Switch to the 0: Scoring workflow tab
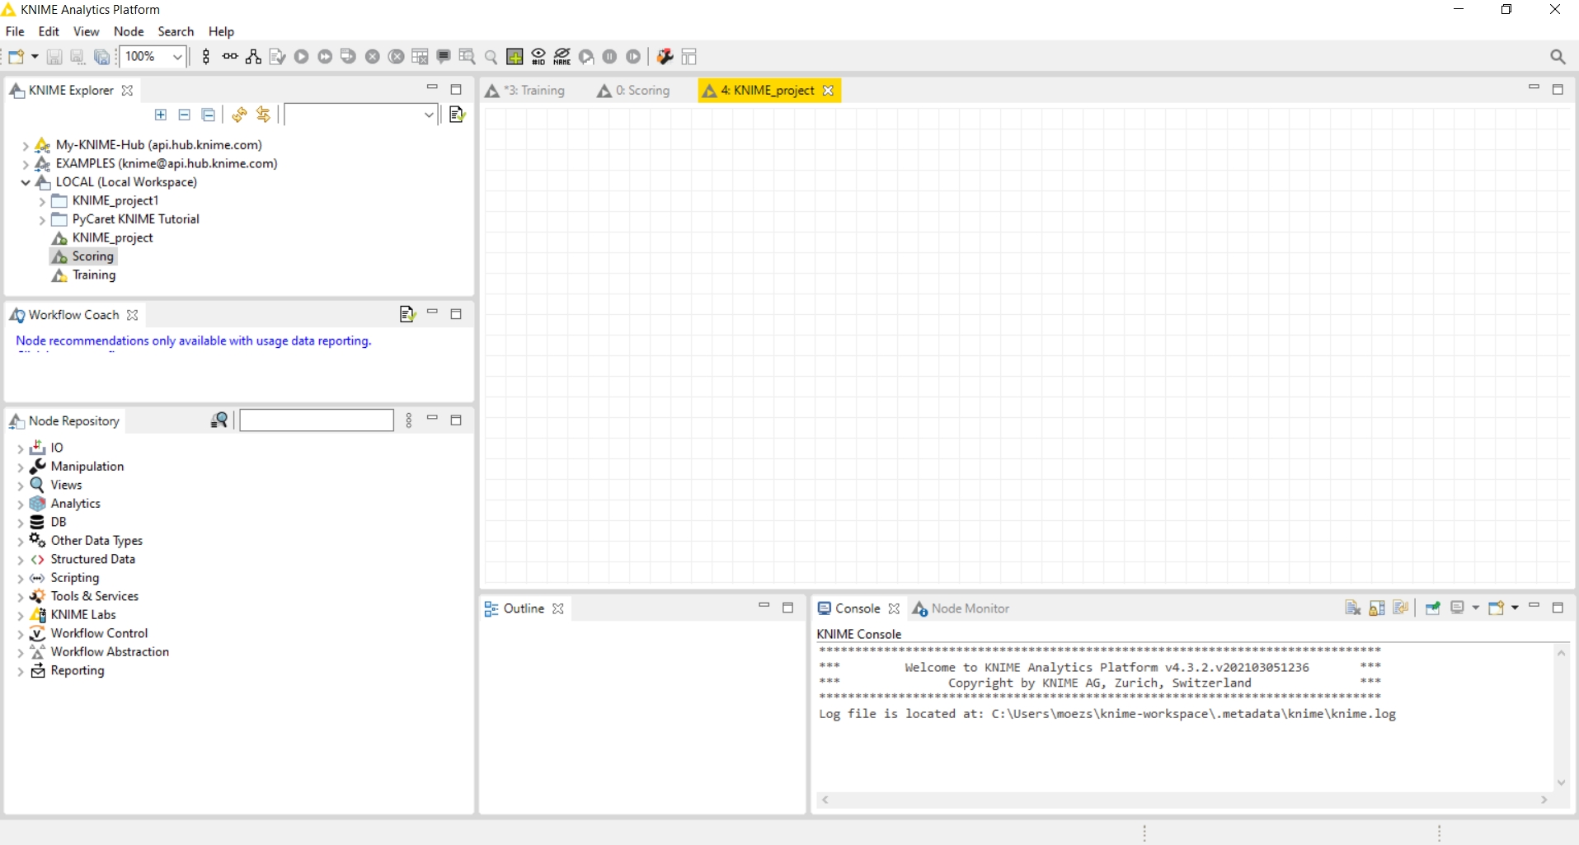The width and height of the screenshot is (1579, 845). coord(641,91)
